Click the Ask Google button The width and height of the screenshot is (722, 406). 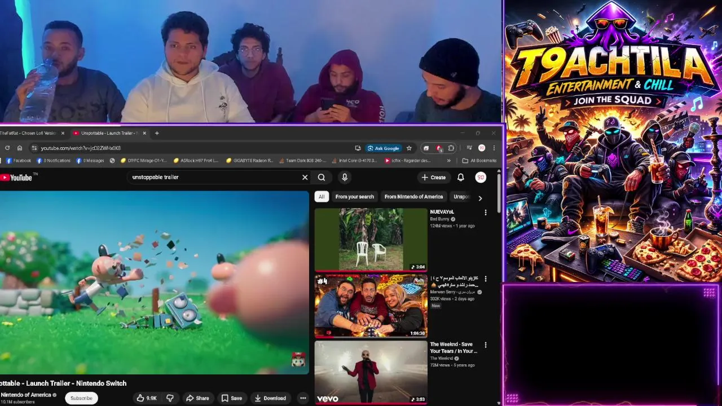coord(384,148)
